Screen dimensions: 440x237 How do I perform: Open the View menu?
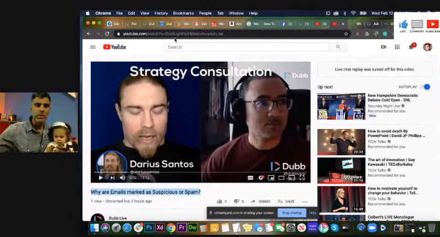click(x=145, y=13)
